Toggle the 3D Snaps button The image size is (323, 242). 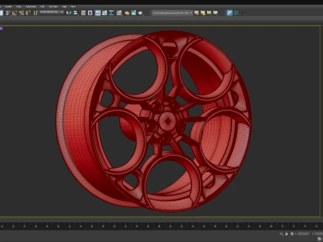pyautogui.click(x=8, y=13)
